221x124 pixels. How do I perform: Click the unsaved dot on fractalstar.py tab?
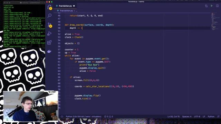coord(74,6)
